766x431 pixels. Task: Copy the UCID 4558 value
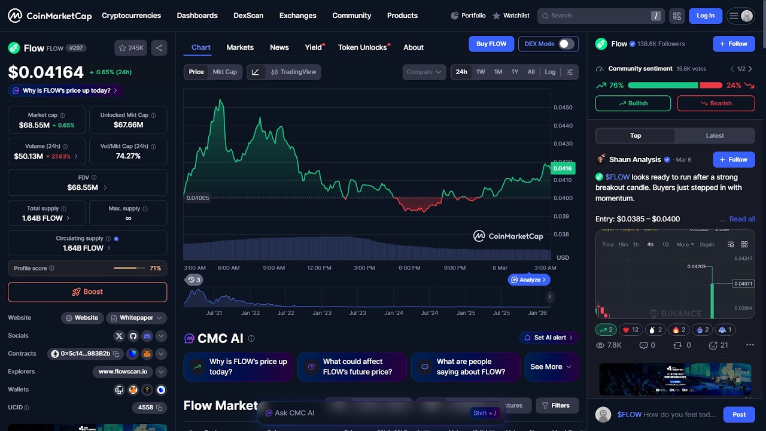pos(159,408)
